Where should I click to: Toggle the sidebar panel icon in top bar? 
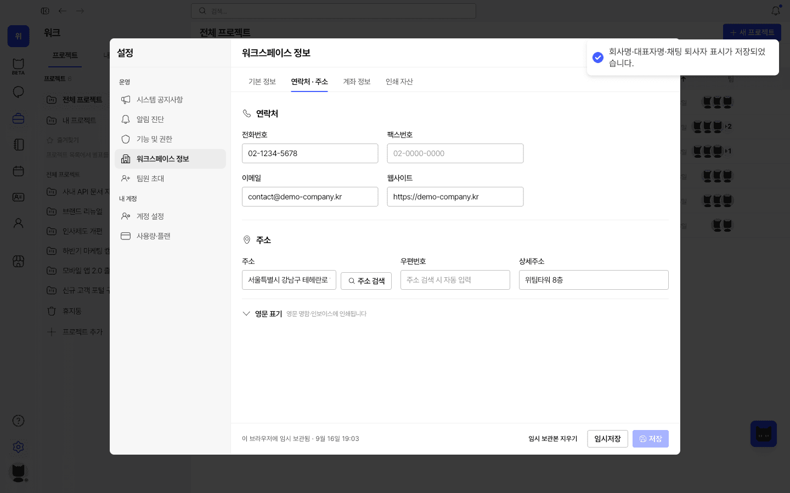[45, 10]
